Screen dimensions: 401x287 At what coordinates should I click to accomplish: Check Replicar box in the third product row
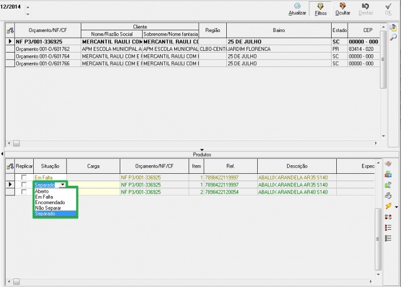point(23,192)
